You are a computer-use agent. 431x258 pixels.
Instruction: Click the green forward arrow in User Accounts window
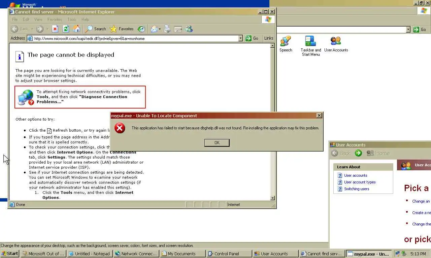(x=358, y=153)
